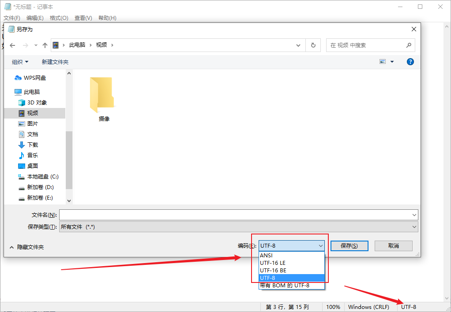Choose ANSI encoding from list
Image resolution: width=451 pixels, height=312 pixels.
(291, 256)
